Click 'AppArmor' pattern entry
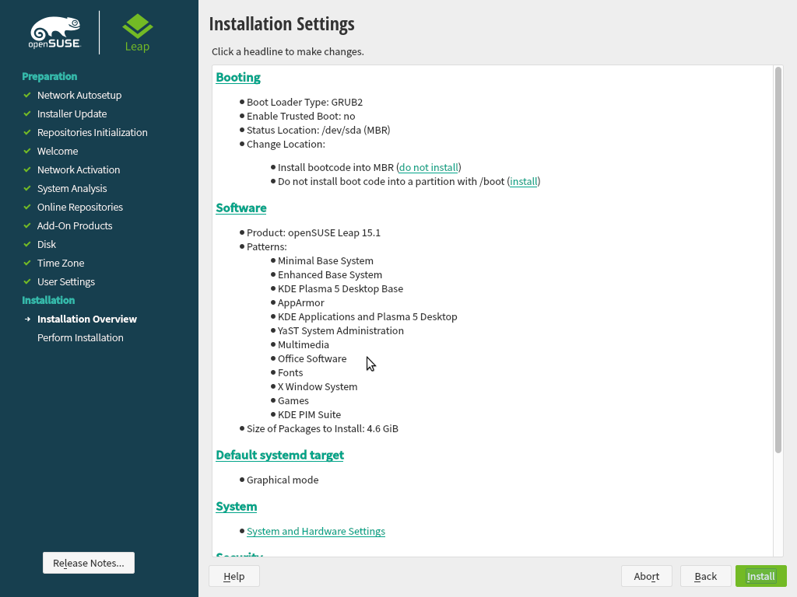797x597 pixels. click(x=300, y=302)
